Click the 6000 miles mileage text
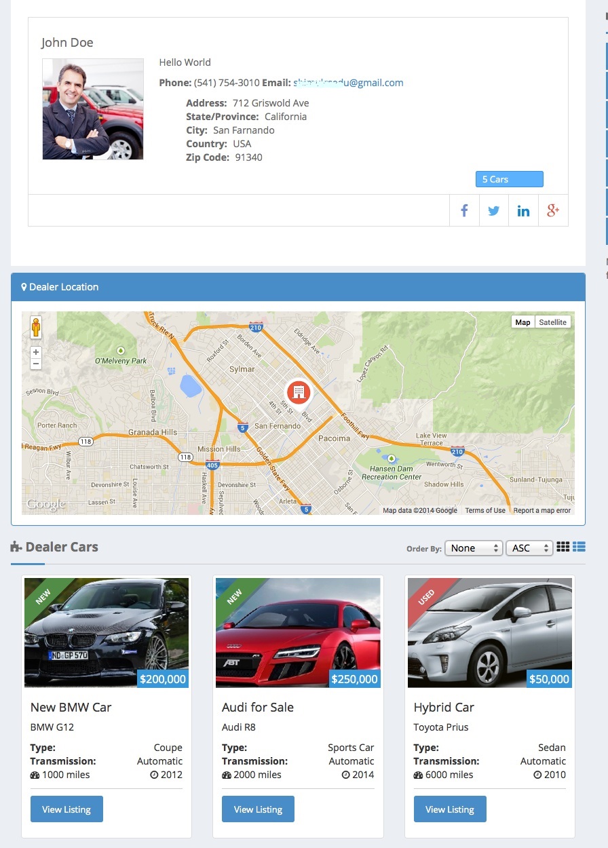Image resolution: width=608 pixels, height=848 pixels. [449, 775]
